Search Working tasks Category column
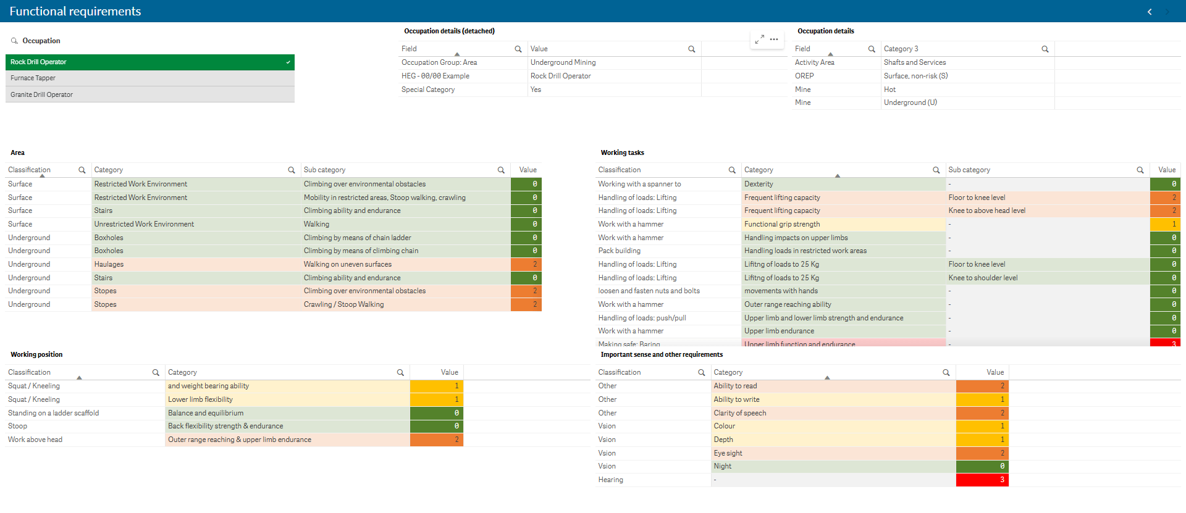 936,170
